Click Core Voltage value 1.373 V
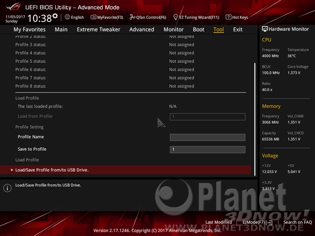The height and width of the screenshot is (236, 315). 294,73
